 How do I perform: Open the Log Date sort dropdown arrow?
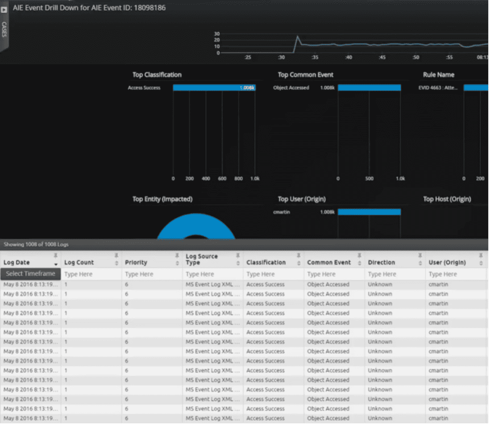click(x=55, y=263)
